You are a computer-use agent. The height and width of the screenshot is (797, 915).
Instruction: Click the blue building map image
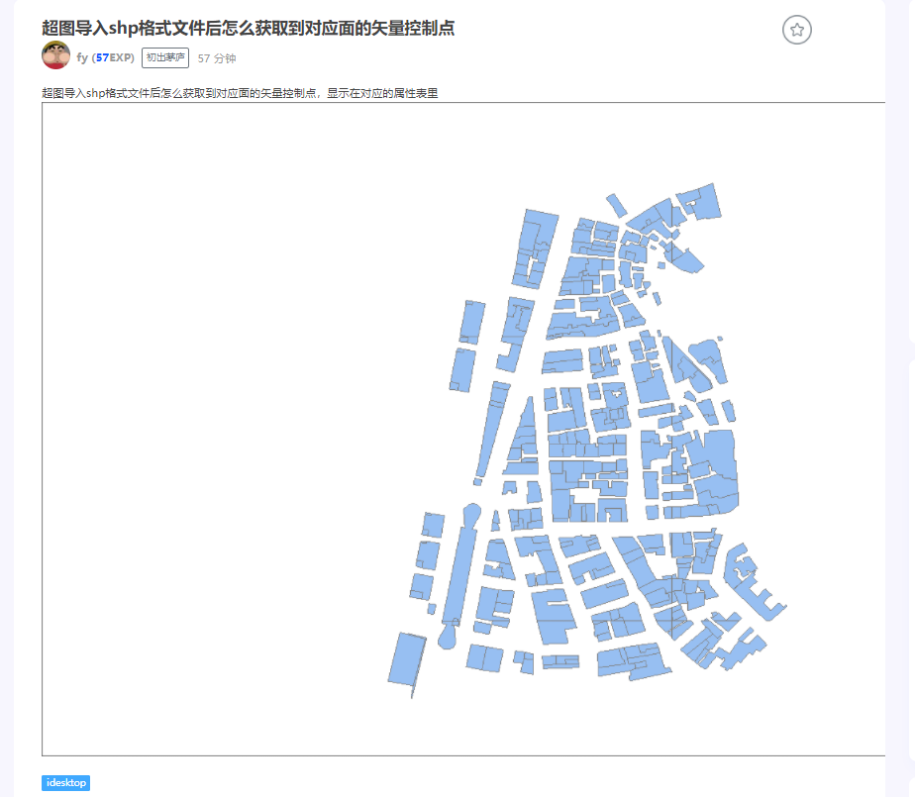(463, 429)
